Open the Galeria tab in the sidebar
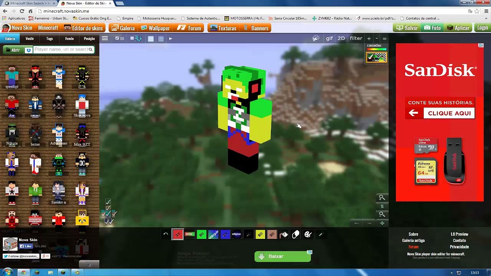Viewport: 491px width, 276px height. point(10,39)
